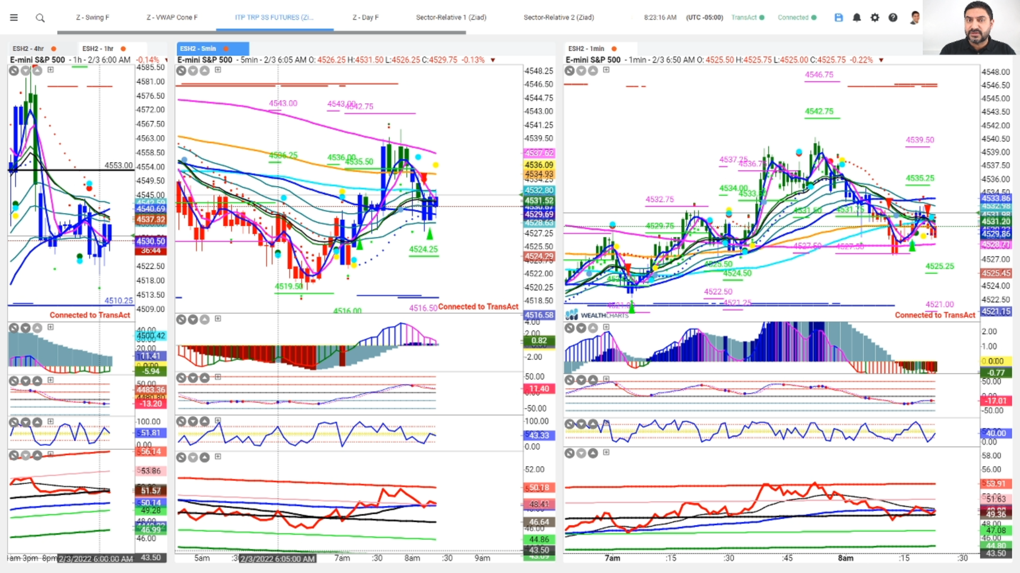Open the search magnifier
This screenshot has height=573, width=1020.
click(40, 18)
